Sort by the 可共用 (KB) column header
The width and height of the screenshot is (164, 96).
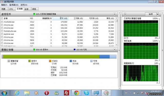(x=92, y=18)
